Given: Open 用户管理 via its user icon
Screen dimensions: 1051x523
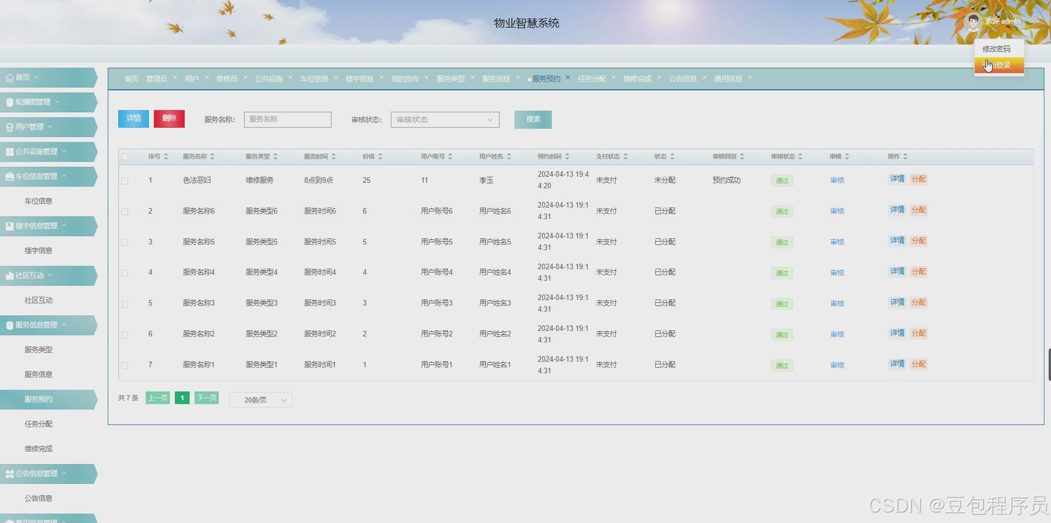Looking at the screenshot, I should click(9, 126).
